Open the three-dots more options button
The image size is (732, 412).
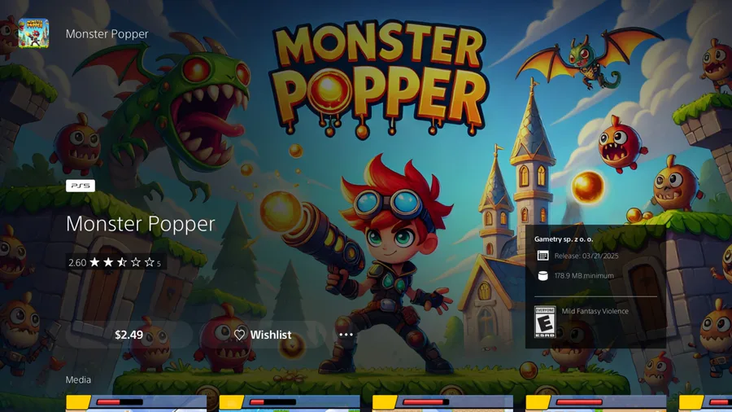pos(346,335)
